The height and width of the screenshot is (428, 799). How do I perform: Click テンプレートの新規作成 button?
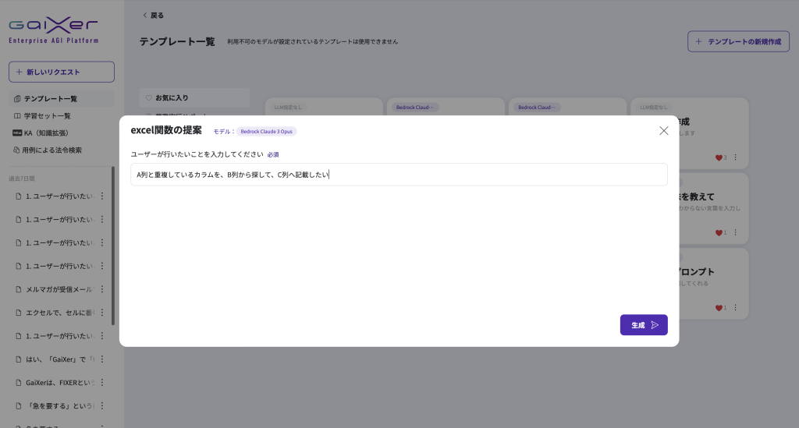[738, 41]
